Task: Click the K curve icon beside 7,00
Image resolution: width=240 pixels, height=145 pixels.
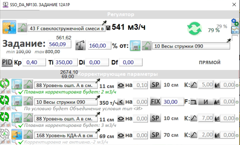Action: pos(194,118)
